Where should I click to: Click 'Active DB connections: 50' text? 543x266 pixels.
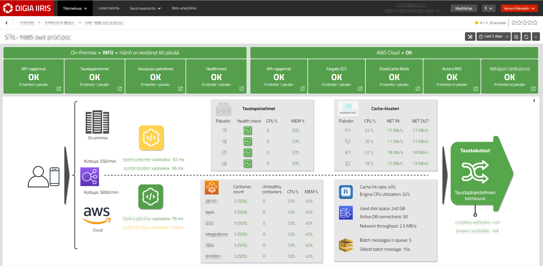tap(384, 217)
